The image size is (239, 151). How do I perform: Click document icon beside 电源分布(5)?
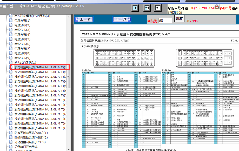(x=11, y=39)
